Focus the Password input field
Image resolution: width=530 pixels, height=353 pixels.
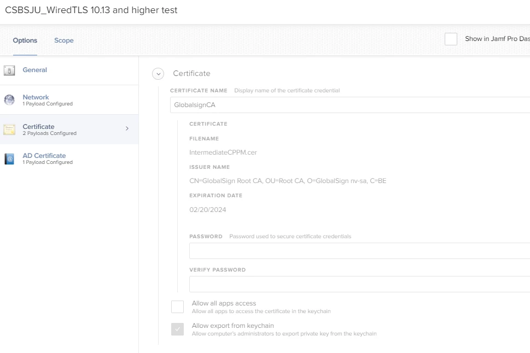359,251
